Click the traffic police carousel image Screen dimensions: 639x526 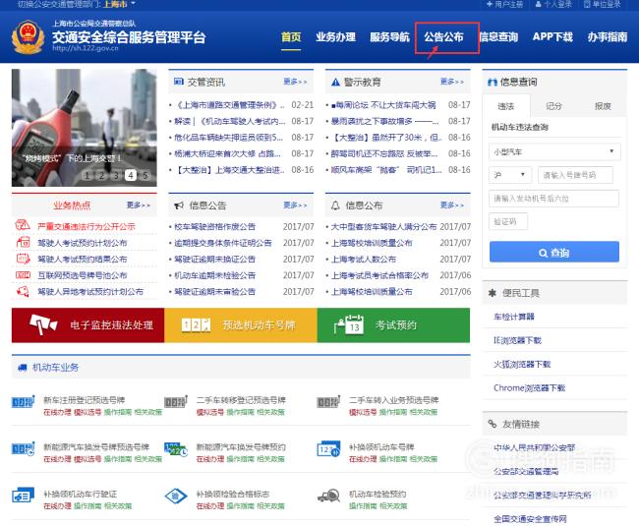coord(84,128)
